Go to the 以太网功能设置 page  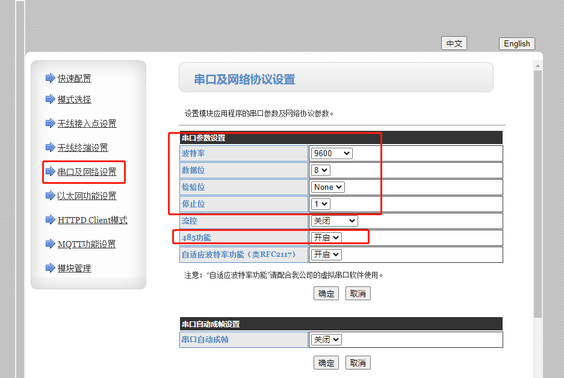point(87,196)
